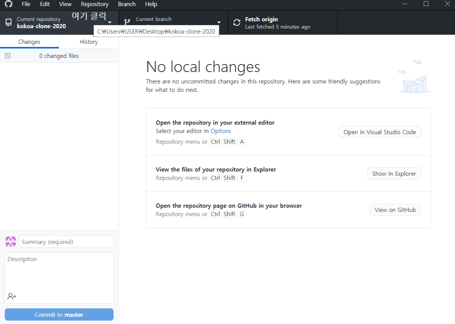The width and height of the screenshot is (455, 324).
Task: Click the repository computer icon
Action: (9, 22)
